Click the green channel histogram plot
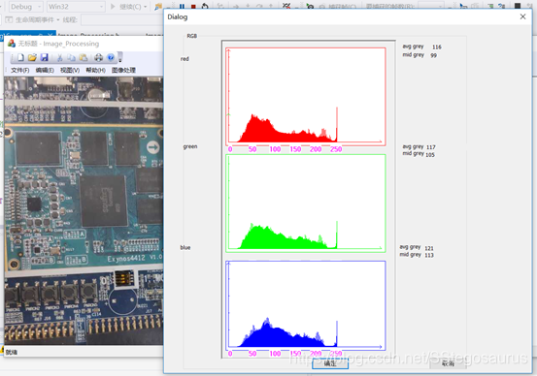 (x=306, y=204)
